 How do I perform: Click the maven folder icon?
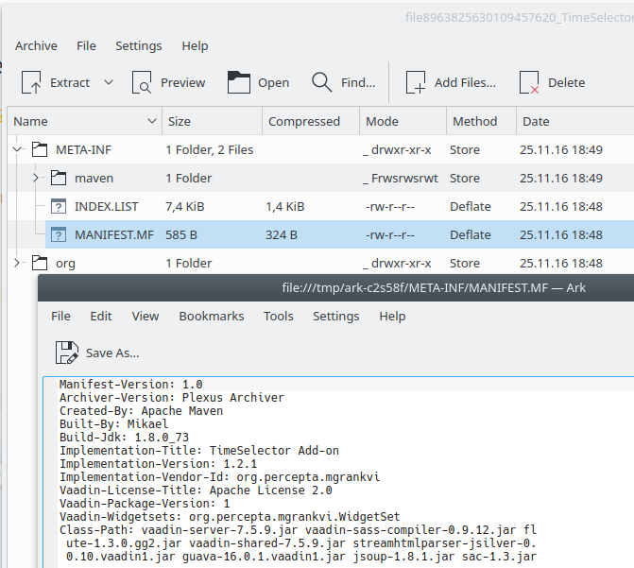tap(59, 178)
